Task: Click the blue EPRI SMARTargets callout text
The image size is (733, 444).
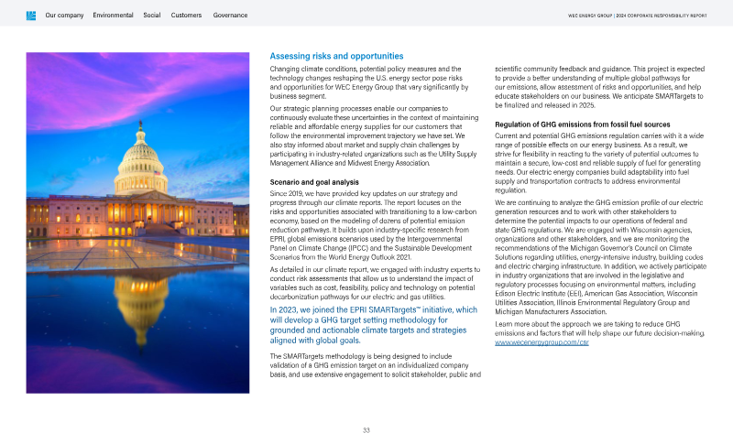Action: pyautogui.click(x=373, y=325)
